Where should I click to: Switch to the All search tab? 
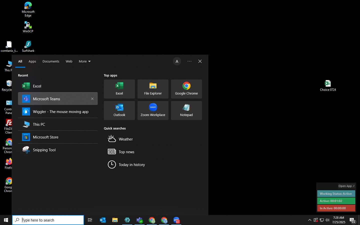pyautogui.click(x=20, y=61)
